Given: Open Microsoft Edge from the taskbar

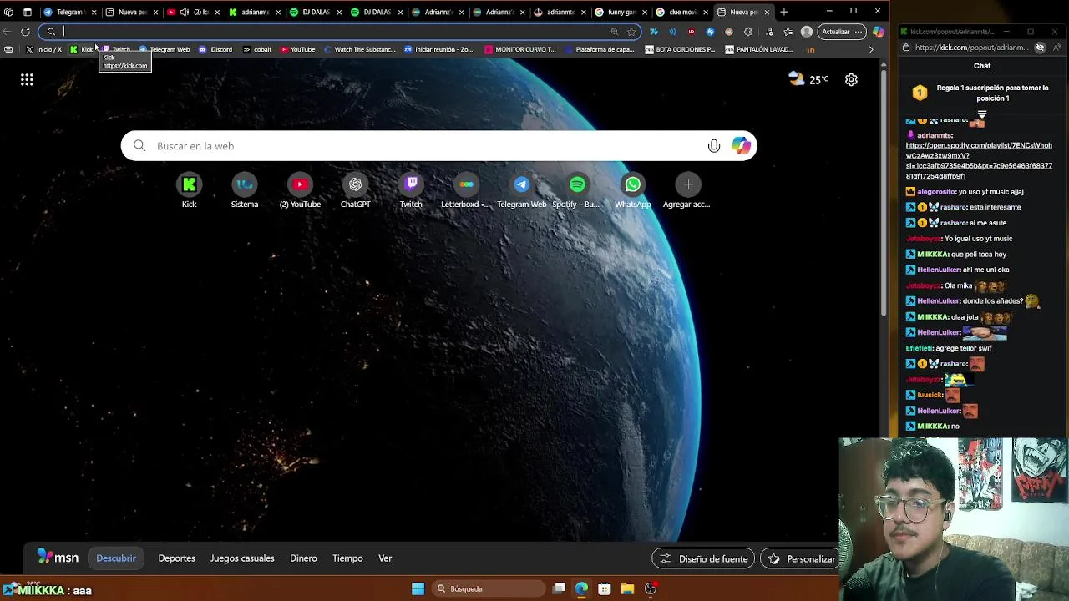Looking at the screenshot, I should 581,588.
